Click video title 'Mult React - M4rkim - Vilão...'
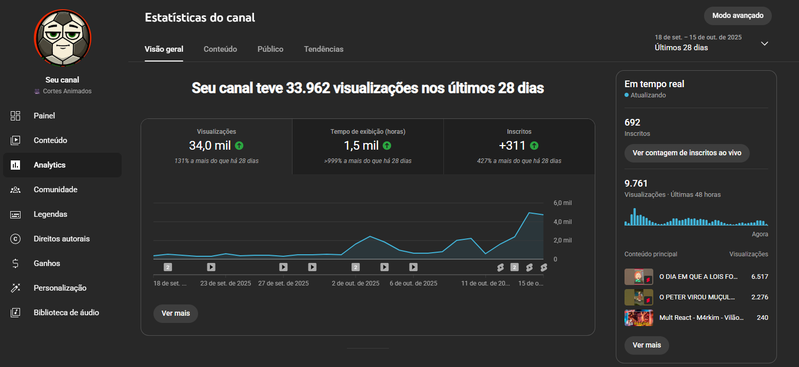This screenshot has width=799, height=367. (x=701, y=318)
